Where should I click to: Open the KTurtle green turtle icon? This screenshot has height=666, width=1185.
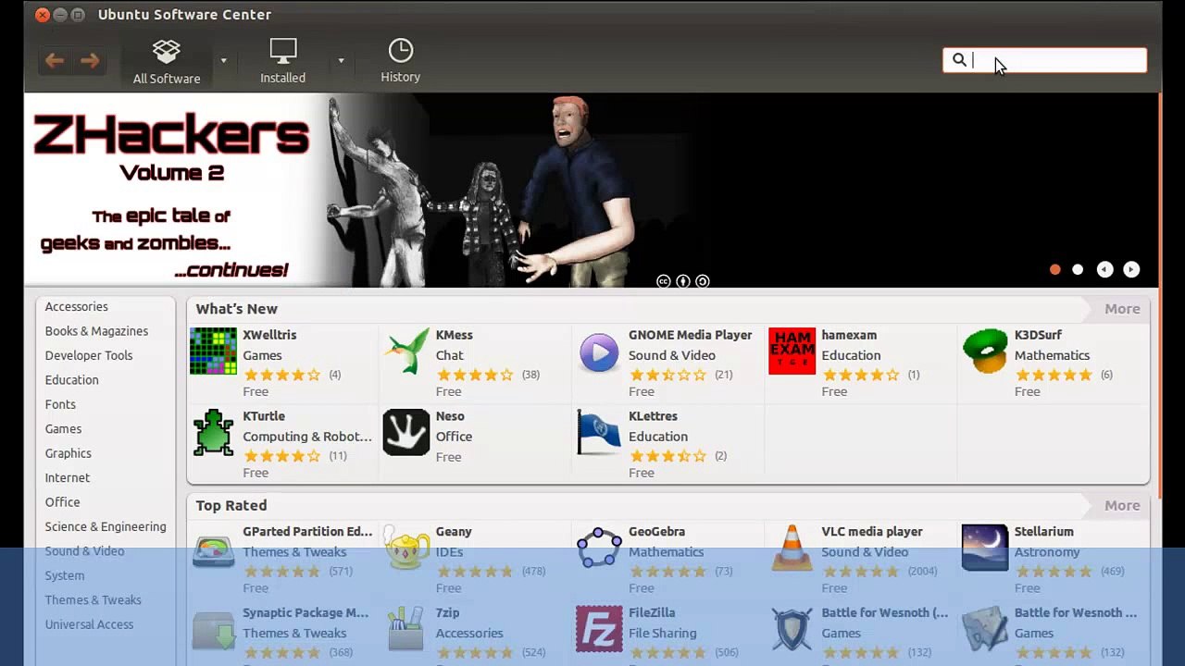point(213,433)
